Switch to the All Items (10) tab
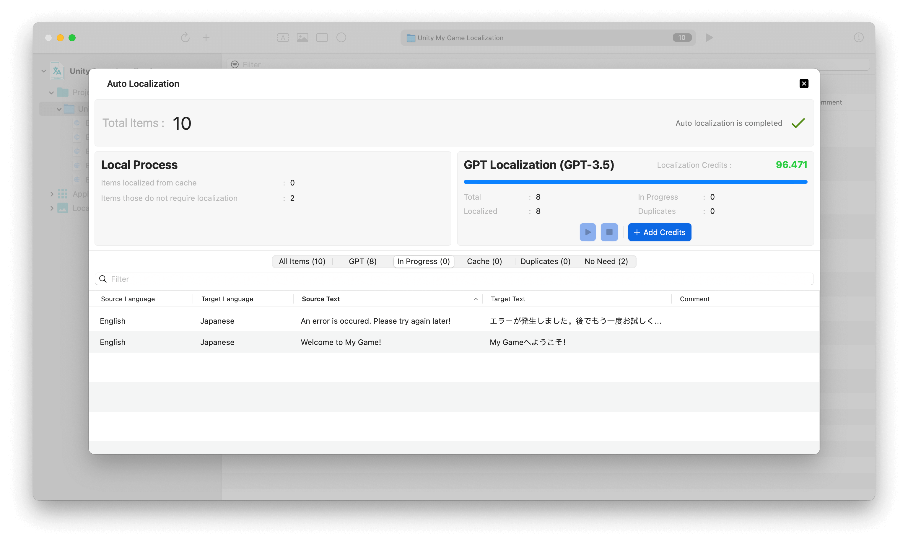The height and width of the screenshot is (544, 908). (302, 261)
